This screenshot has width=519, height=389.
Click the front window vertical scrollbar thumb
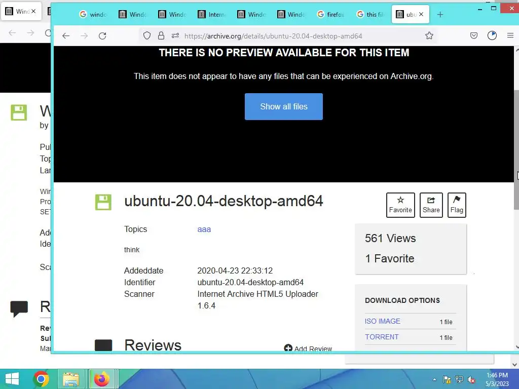point(516,149)
